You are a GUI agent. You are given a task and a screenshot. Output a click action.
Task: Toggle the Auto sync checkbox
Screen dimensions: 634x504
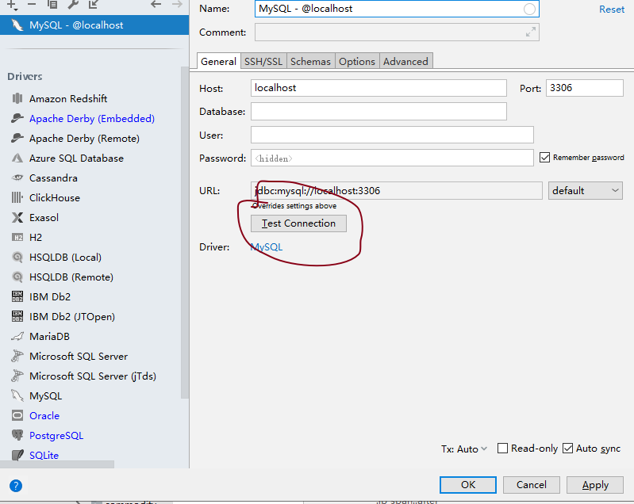[x=567, y=449]
